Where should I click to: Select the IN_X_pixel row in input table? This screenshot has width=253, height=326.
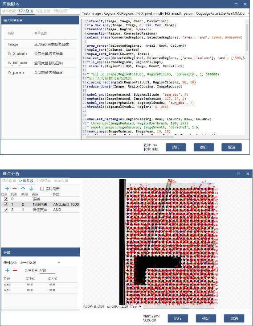point(40,54)
